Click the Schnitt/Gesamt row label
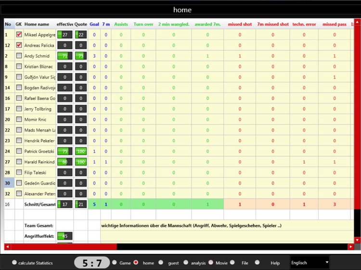The image size is (361, 270). tap(39, 204)
